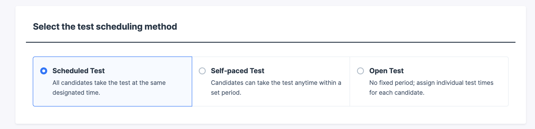Screen dimensions: 535x129
Task: Click the "Scheduled Test" title label
Action: 78,71
